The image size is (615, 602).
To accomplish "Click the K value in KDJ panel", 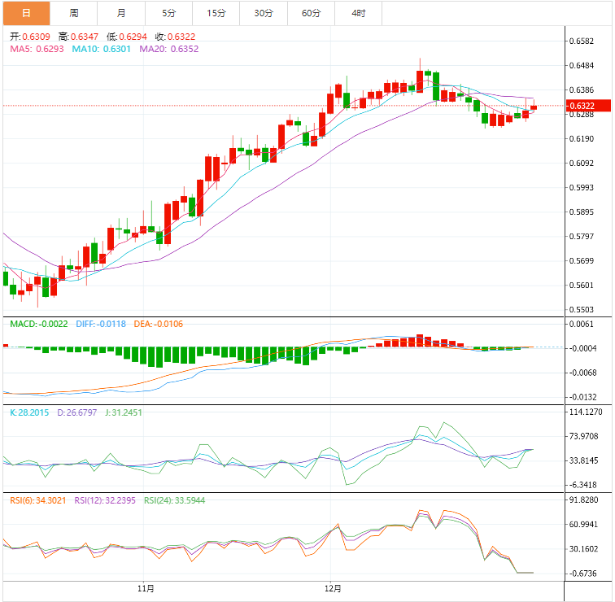I will coord(29,412).
